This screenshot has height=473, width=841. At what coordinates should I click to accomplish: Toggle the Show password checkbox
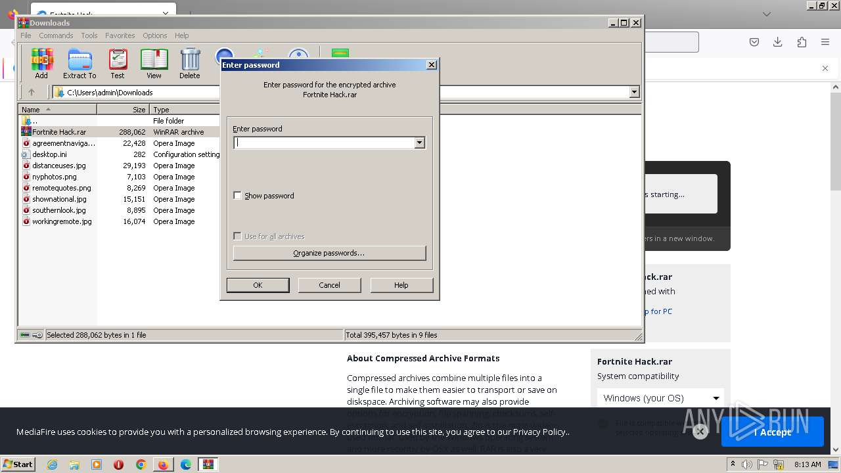pos(237,196)
